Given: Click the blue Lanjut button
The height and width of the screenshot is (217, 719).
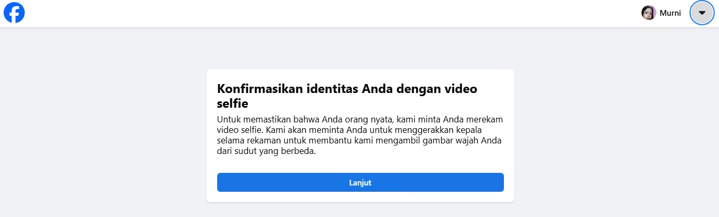Looking at the screenshot, I should click(x=361, y=182).
